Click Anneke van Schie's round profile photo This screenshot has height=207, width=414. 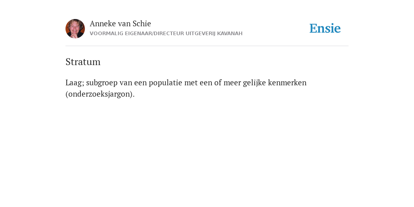point(75,29)
